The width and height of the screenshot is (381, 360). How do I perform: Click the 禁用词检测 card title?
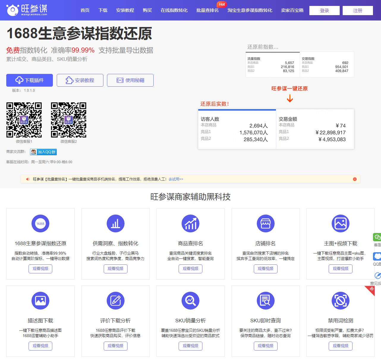click(341, 321)
